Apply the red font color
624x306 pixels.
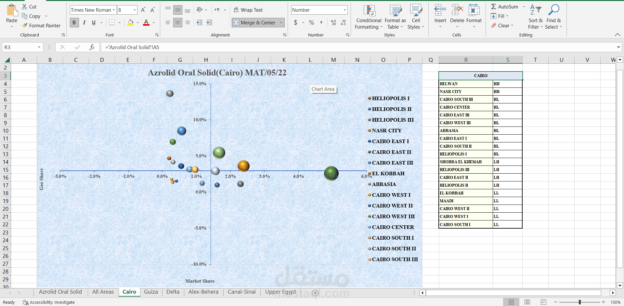click(146, 22)
